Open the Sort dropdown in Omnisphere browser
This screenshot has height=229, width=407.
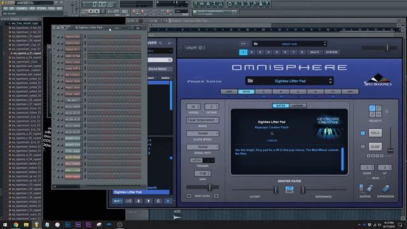point(118,201)
